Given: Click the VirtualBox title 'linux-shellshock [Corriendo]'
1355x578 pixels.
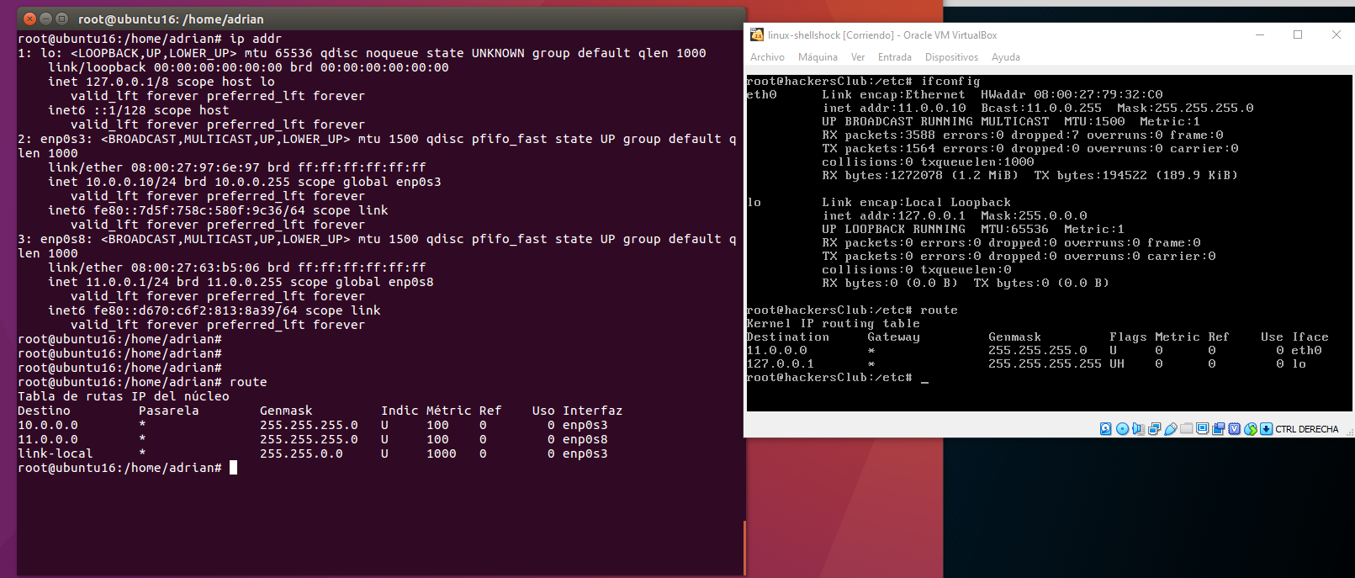Looking at the screenshot, I should (831, 35).
